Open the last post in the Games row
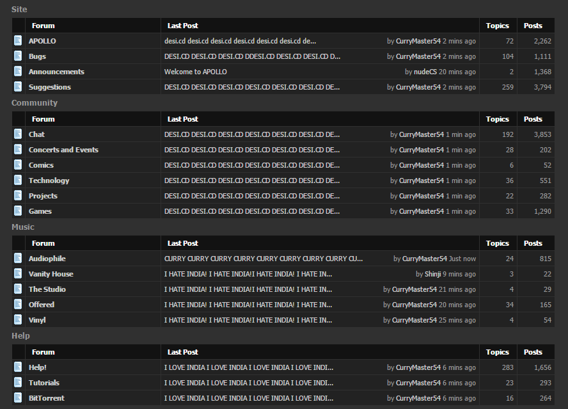The image size is (568, 409). click(x=252, y=211)
